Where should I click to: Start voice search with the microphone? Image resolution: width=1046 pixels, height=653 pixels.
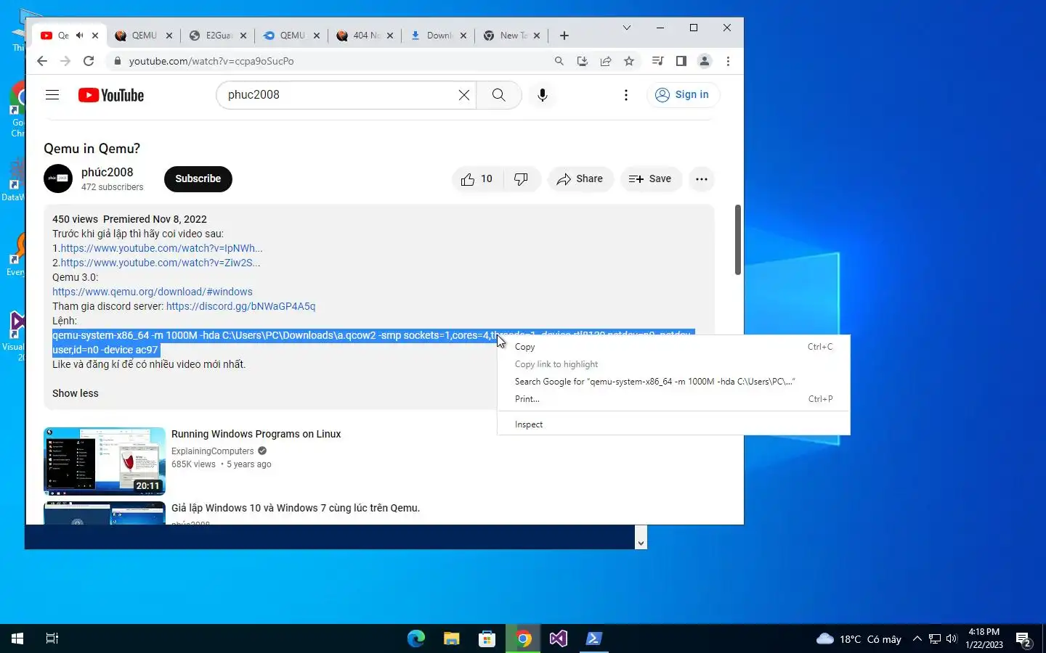(543, 95)
